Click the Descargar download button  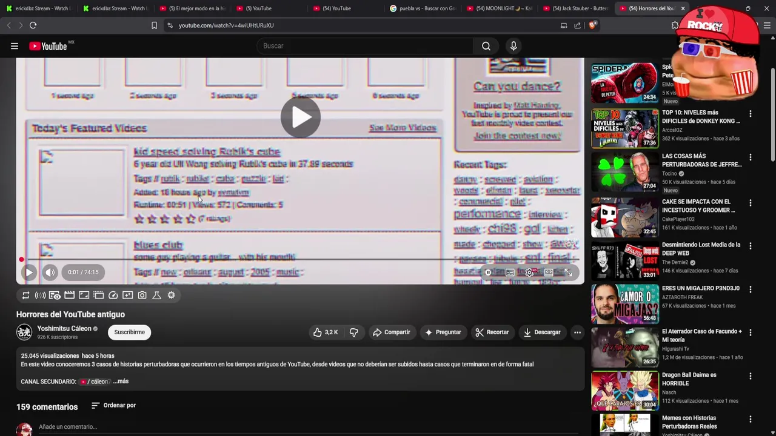coord(541,332)
